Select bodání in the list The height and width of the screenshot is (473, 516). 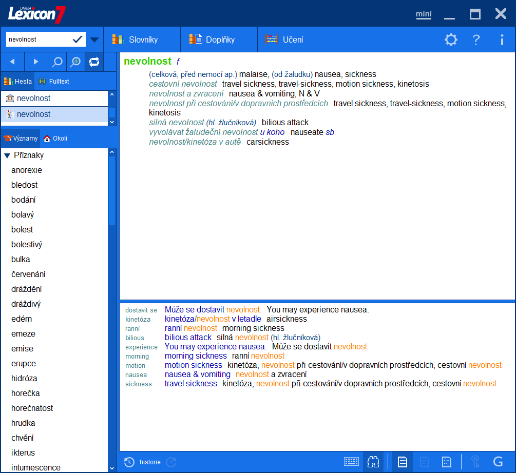[24, 200]
